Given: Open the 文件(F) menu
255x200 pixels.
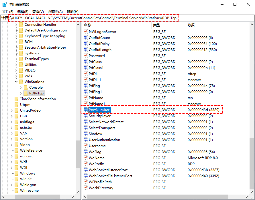Looking at the screenshot, I should 8,11.
